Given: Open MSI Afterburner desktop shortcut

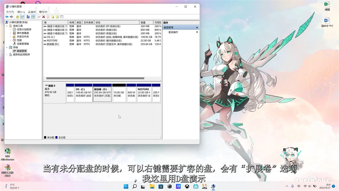Looking at the screenshot, I should [x=8, y=154].
